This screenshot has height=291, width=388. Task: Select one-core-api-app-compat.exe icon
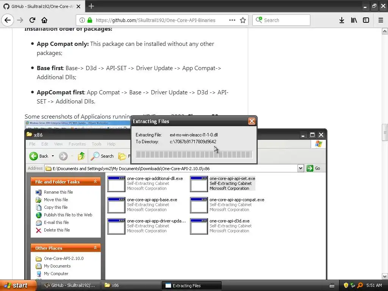199,205
